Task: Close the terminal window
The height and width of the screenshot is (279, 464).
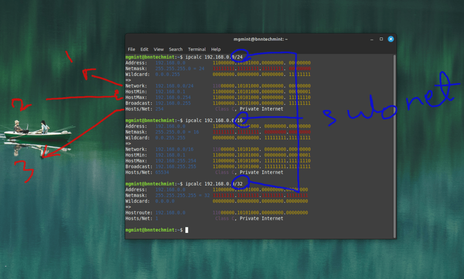Action: coord(390,39)
